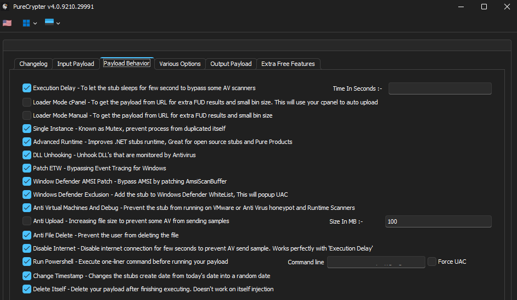Uncheck the Patch ETW checkbox
Screen dimensions: 517x300
(27, 168)
